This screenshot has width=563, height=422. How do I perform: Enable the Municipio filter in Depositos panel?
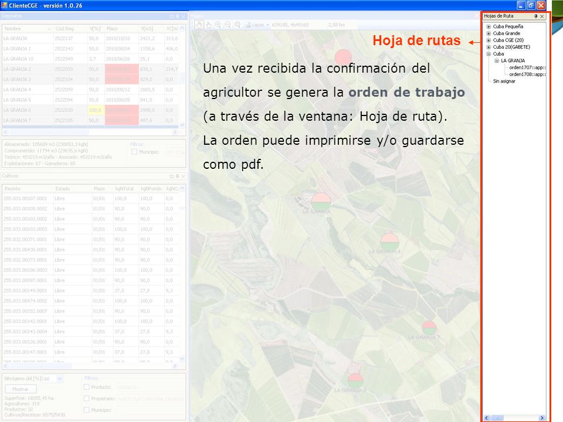point(134,152)
